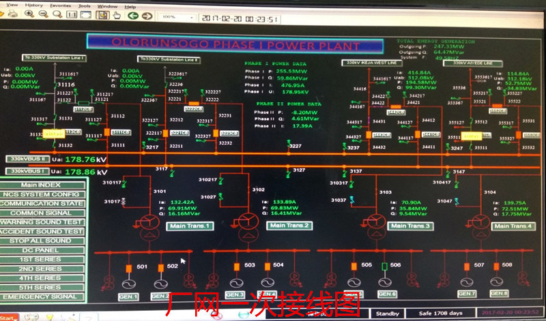
Task: Open the EMERGENCY SIGNAL page
Action: pyautogui.click(x=42, y=297)
